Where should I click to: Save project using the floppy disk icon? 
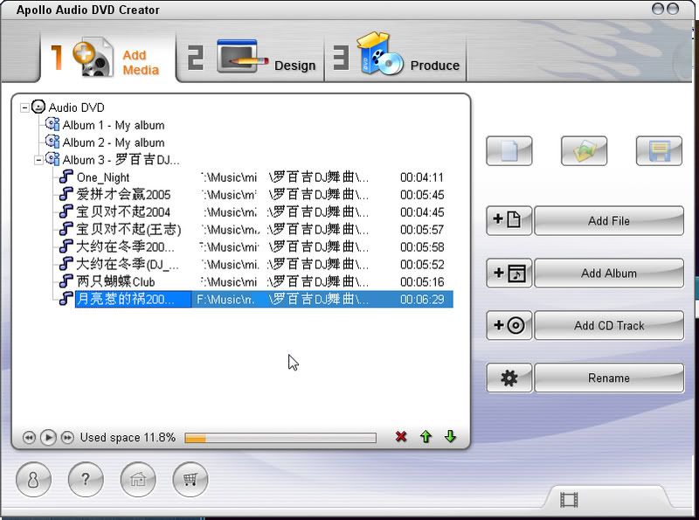click(x=659, y=150)
